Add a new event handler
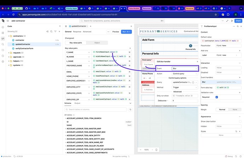Image resolution: width=244 pixels, height=158 pixels. point(240,78)
